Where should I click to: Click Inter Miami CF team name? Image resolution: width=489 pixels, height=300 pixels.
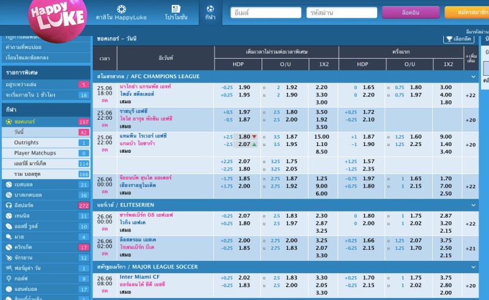(x=140, y=277)
